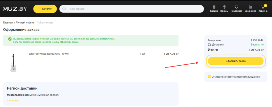Image resolution: width=272 pixels, height=107 pixels.
Task: Open Электрогитара Ibanez GRG140 WH product link
Action: [49, 54]
